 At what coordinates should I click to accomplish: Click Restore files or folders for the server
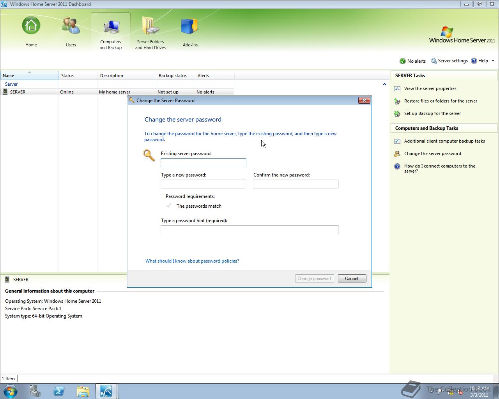(x=441, y=101)
